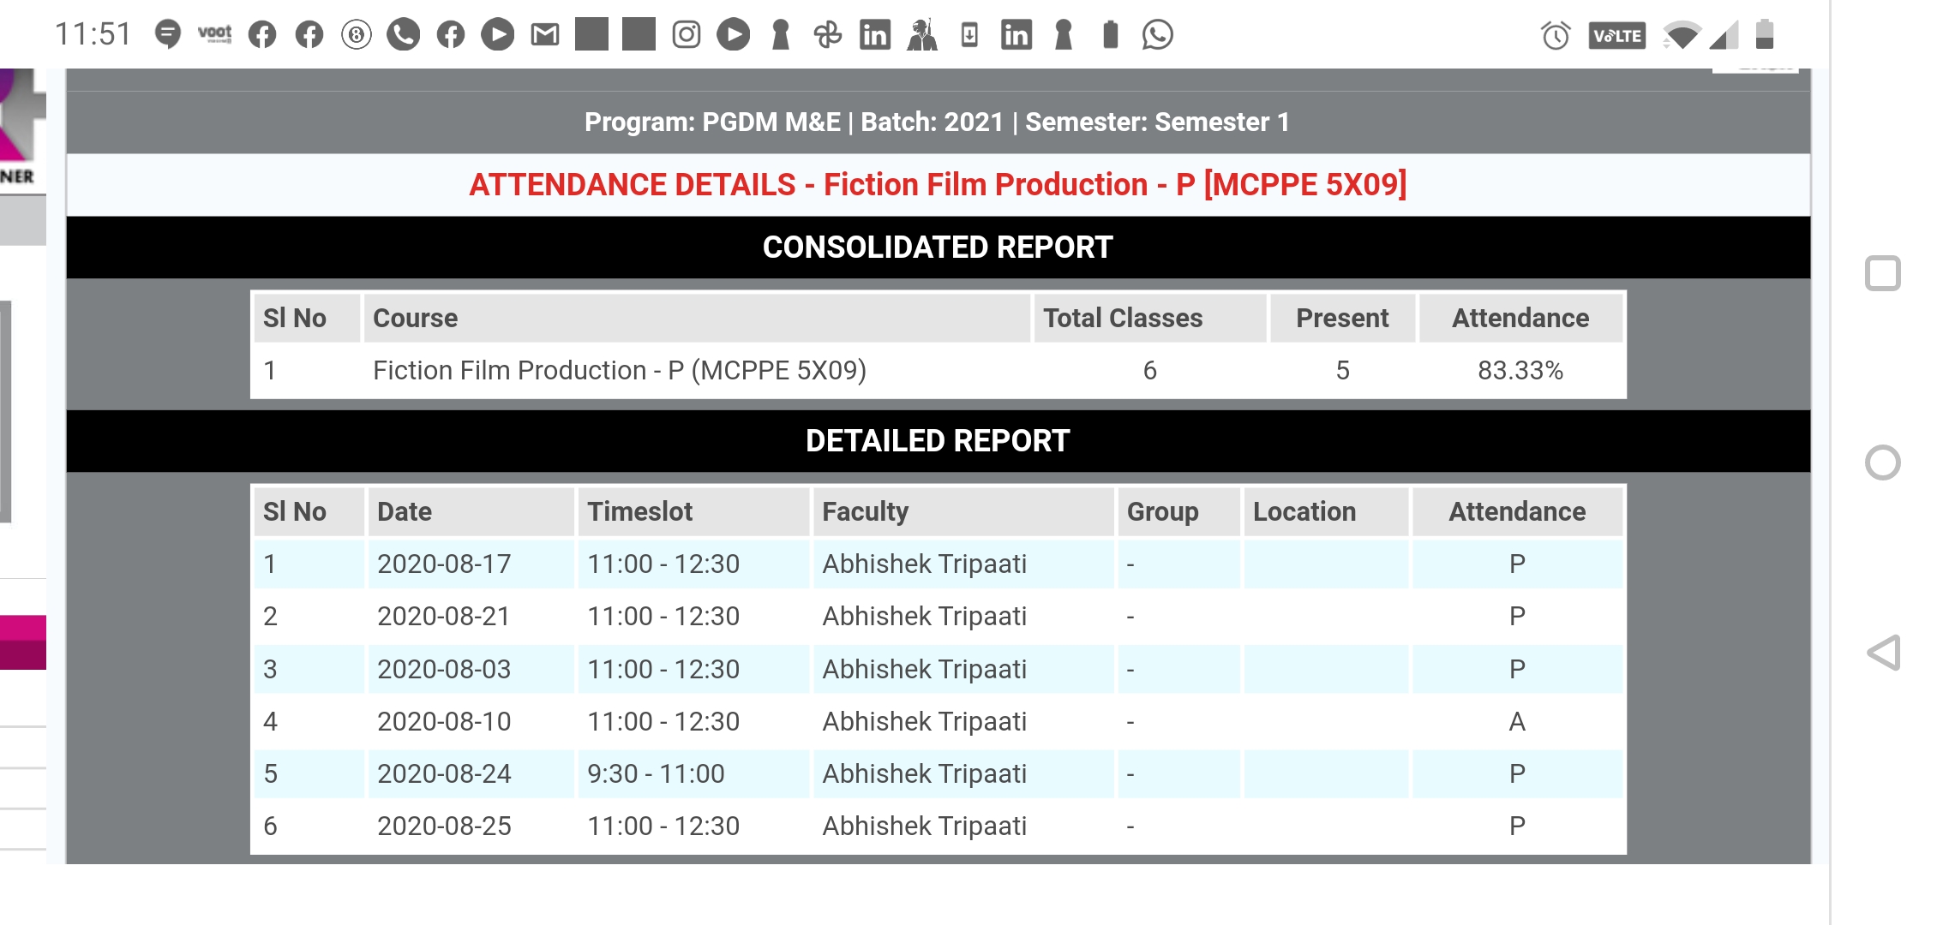
Task: Open the Instagram notification icon
Action: pyautogui.click(x=686, y=34)
